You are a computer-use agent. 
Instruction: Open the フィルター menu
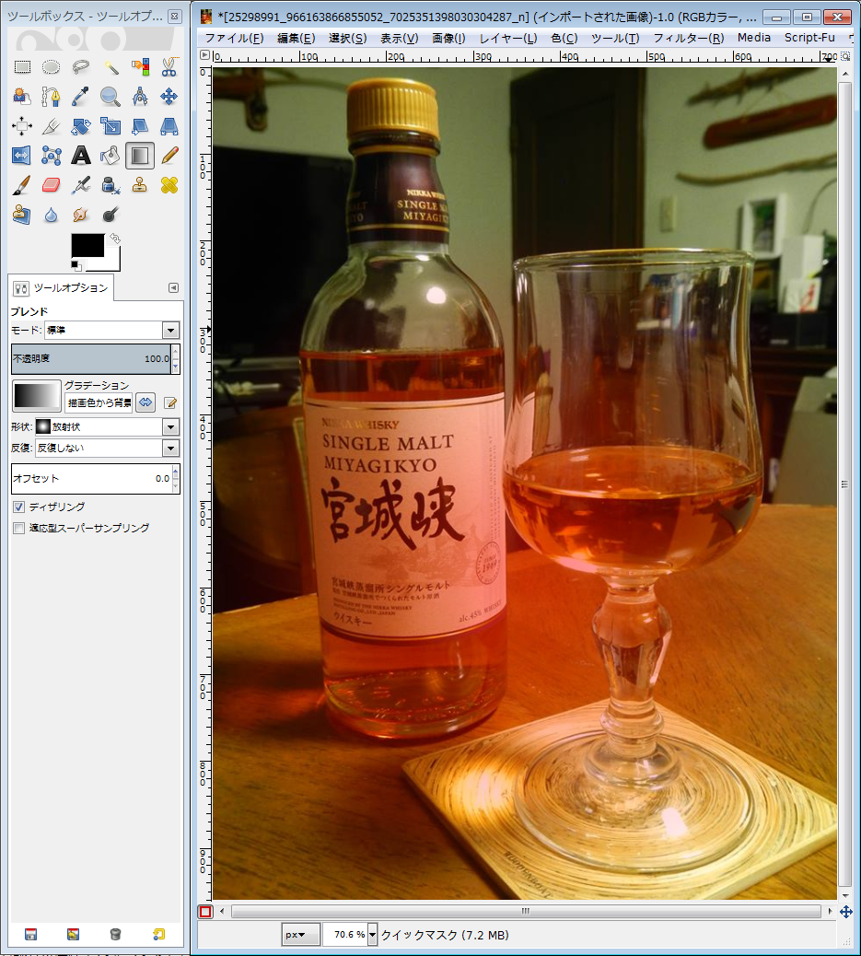688,38
